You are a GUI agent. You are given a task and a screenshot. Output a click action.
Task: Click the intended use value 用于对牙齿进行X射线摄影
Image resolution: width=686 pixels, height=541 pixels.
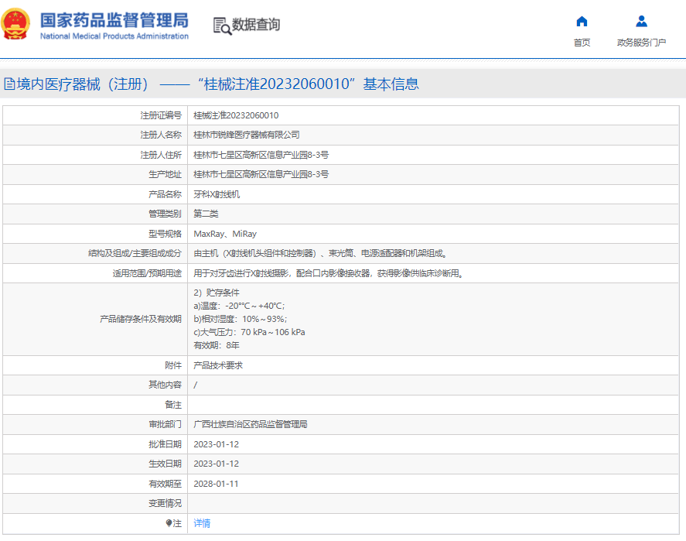(x=329, y=273)
